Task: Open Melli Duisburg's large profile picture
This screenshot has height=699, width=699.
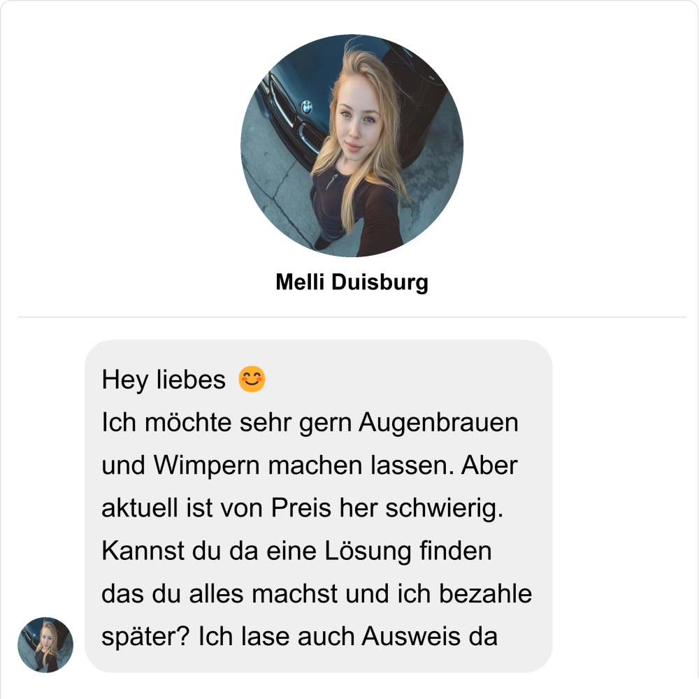Action: [x=352, y=146]
